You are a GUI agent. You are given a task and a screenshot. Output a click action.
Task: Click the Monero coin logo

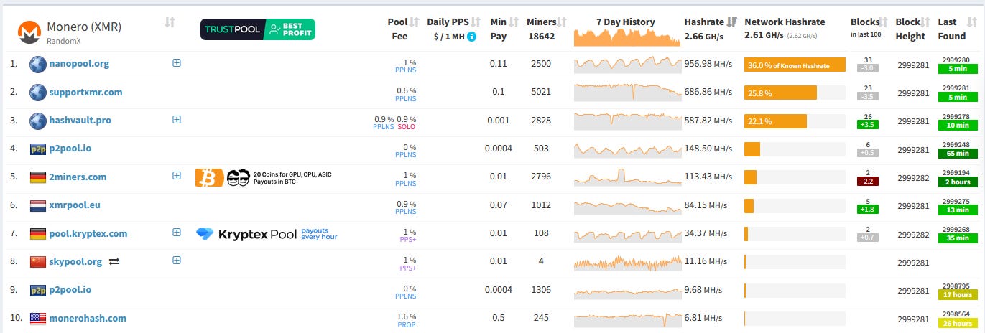point(28,31)
